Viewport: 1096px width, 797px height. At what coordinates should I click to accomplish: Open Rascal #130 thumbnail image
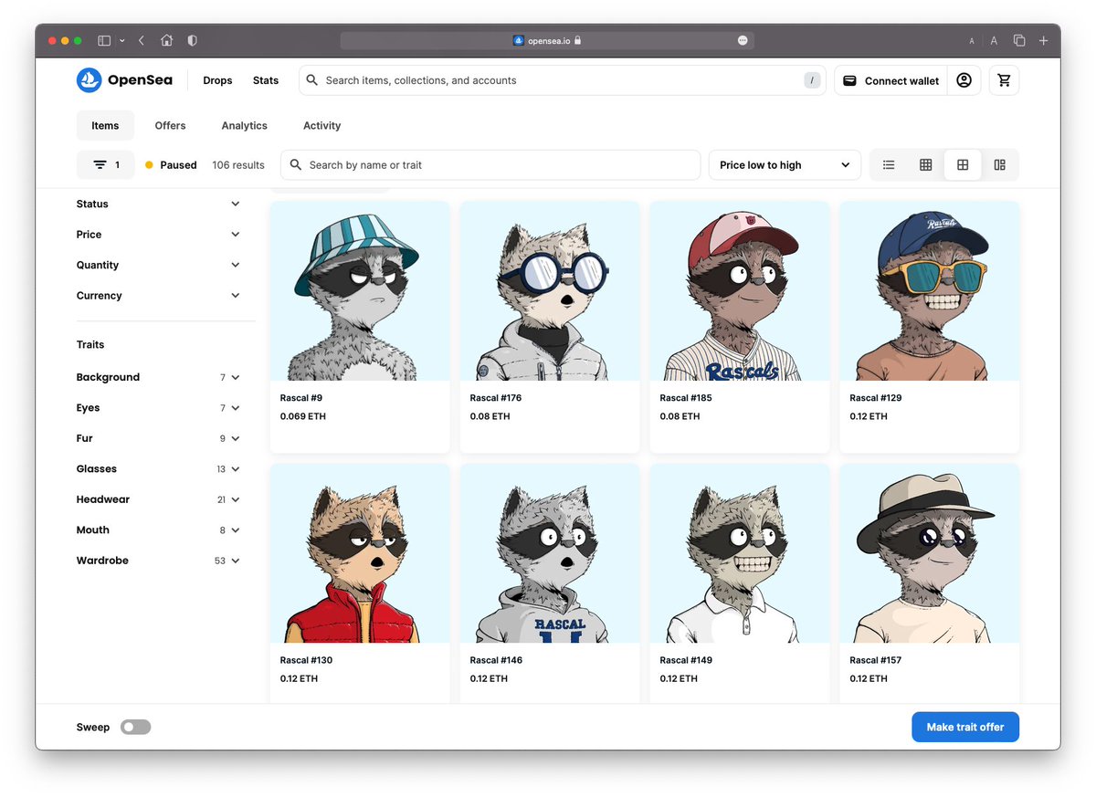360,553
